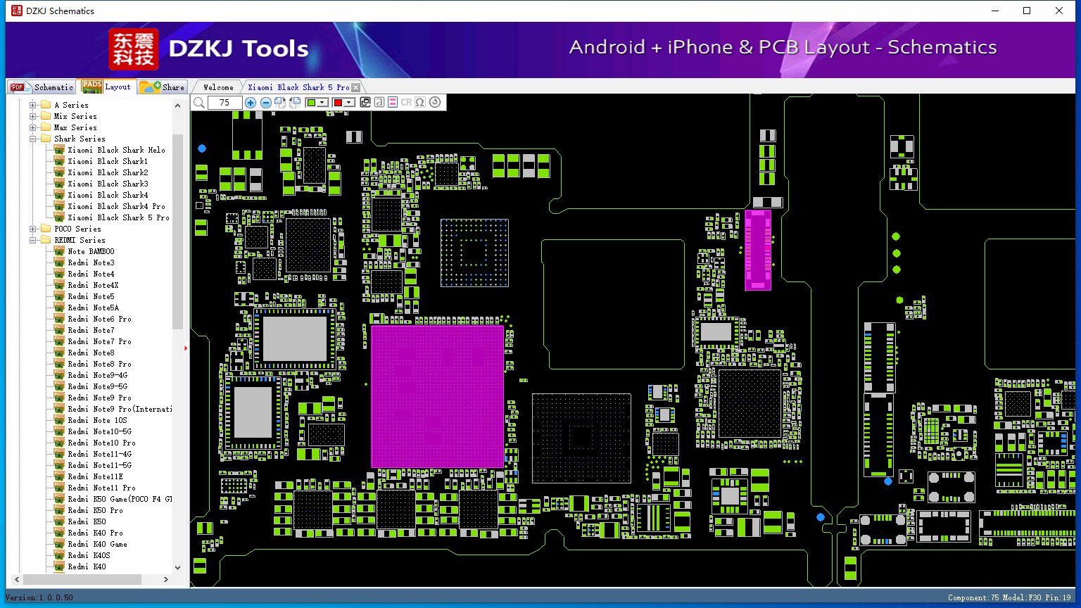Open the Redmi Note 10S layout
1081x608 pixels.
tap(97, 420)
